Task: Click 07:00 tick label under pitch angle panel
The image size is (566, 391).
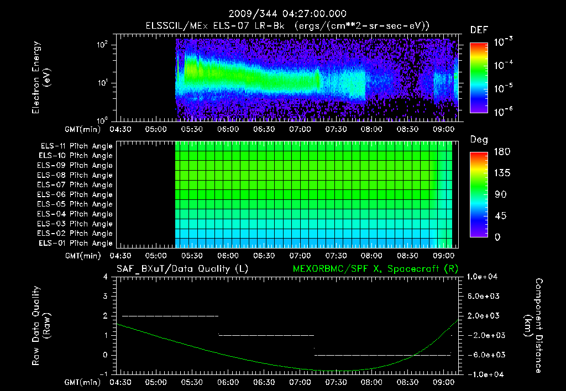Action: coord(300,256)
